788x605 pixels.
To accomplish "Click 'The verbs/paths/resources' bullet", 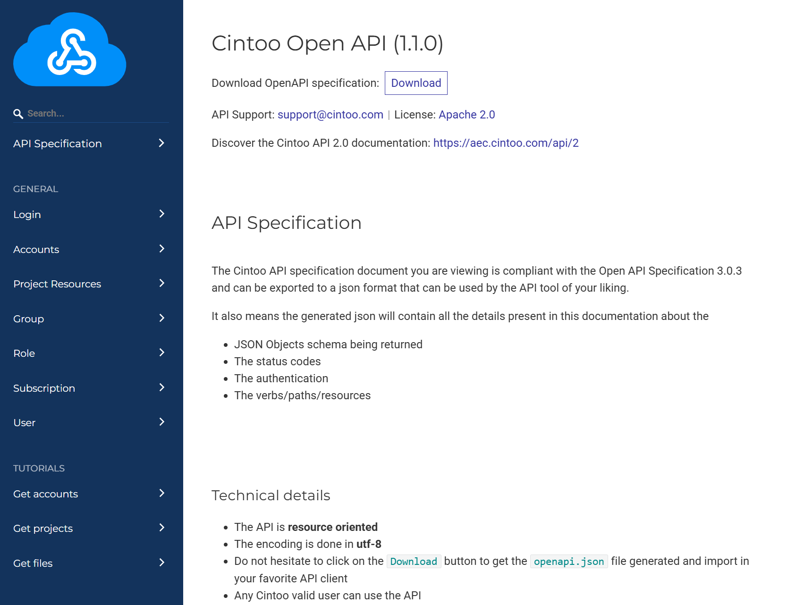I will pos(303,395).
